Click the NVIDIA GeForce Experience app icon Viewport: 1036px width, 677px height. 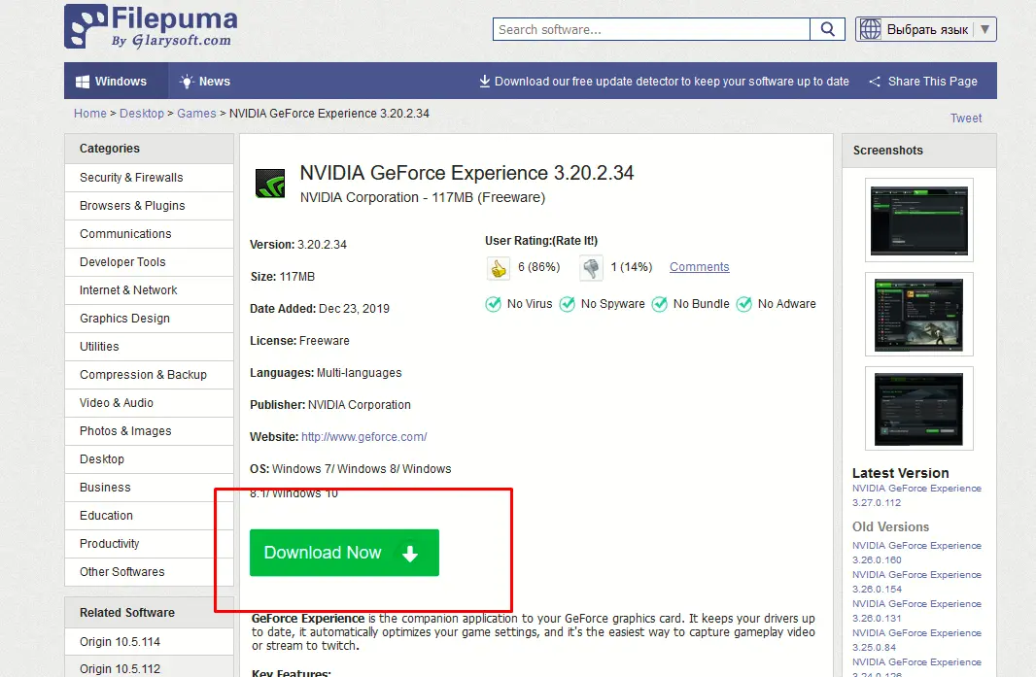(x=270, y=184)
